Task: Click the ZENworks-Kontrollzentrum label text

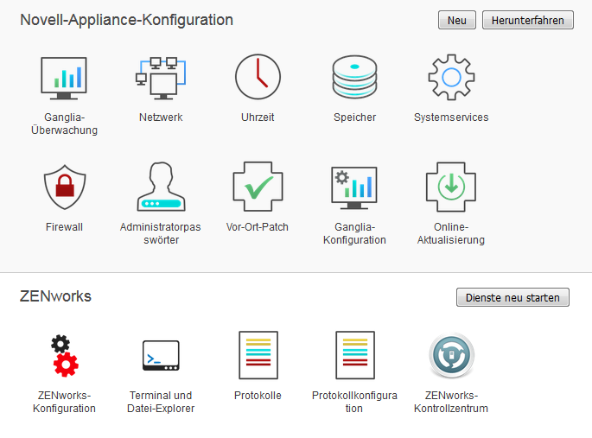Action: point(451,402)
